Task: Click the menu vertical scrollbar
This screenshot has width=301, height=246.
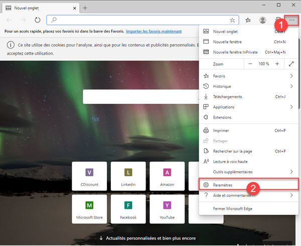Action: pyautogui.click(x=299, y=74)
